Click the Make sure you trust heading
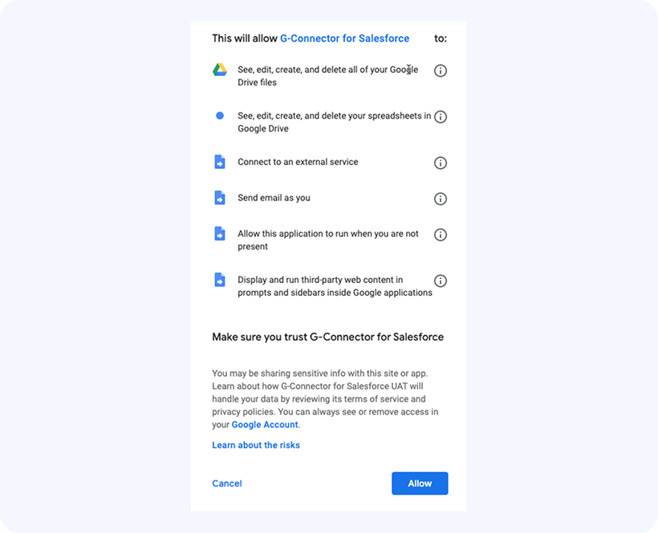 (327, 337)
